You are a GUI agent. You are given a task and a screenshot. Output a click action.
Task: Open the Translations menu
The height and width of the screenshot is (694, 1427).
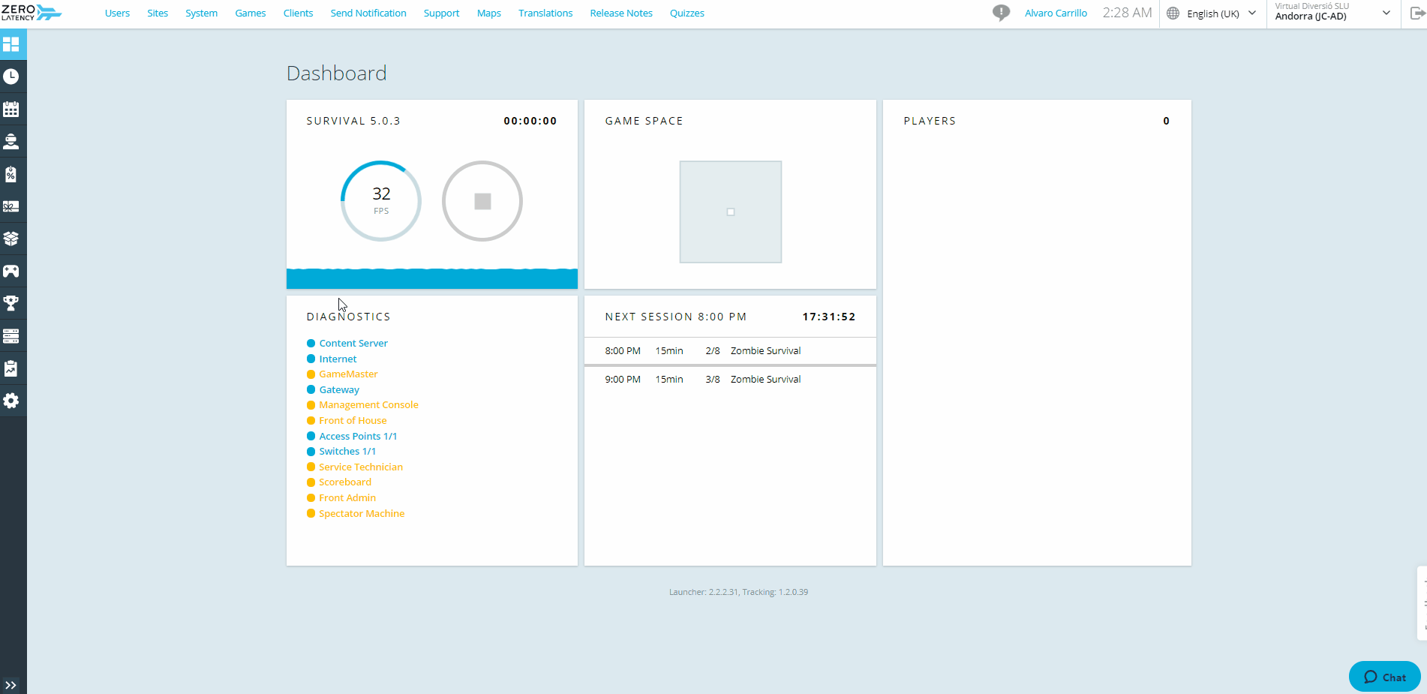[x=545, y=14]
